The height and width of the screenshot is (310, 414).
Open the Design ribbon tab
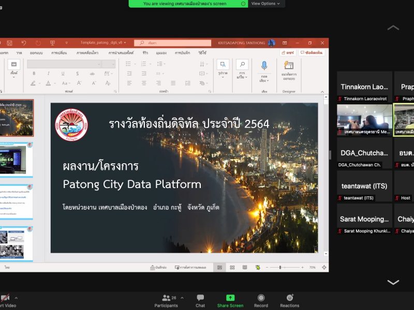pyautogui.click(x=36, y=53)
